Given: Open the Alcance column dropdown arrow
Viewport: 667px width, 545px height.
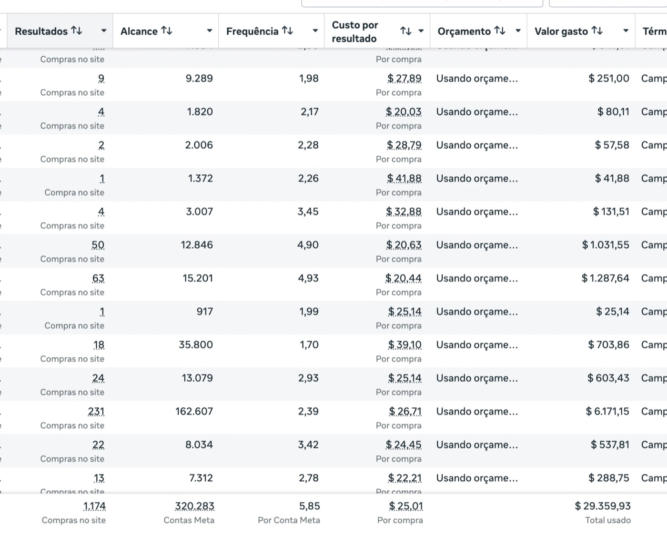Looking at the screenshot, I should point(209,31).
